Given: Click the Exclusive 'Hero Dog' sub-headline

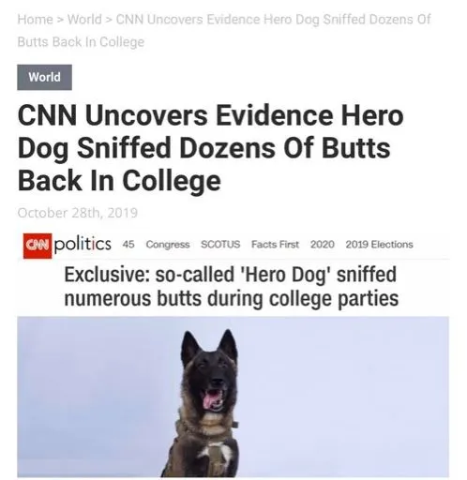Looking at the screenshot, I should [x=232, y=286].
